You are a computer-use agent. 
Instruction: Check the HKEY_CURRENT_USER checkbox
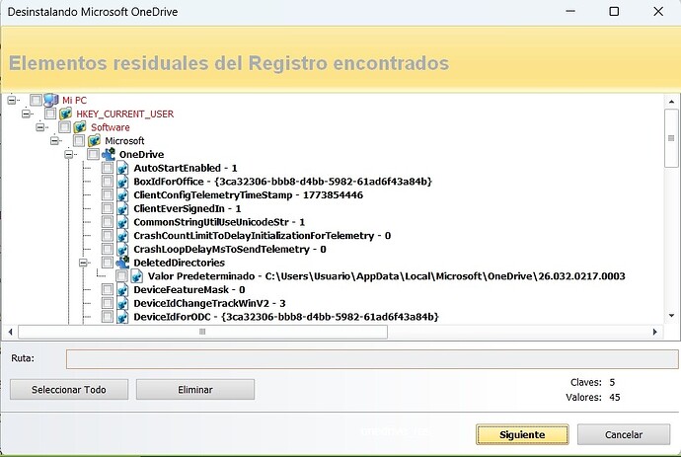[50, 114]
